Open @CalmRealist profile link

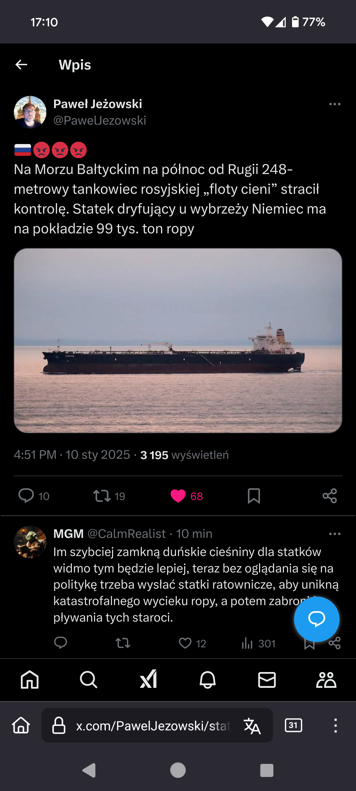(127, 534)
